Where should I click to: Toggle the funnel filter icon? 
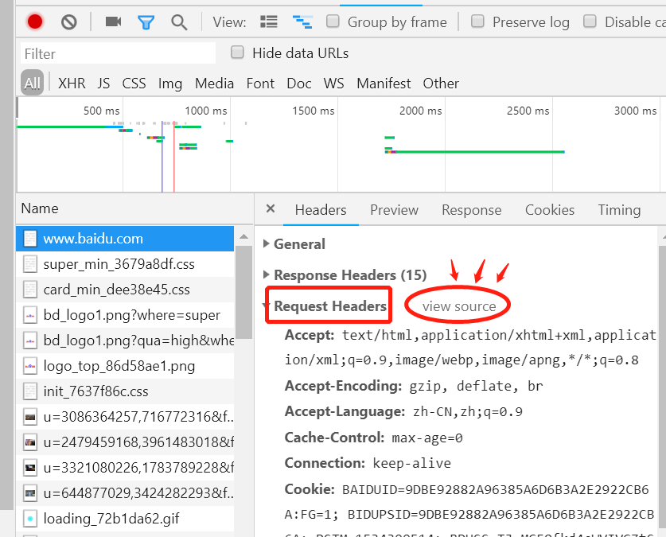[146, 22]
